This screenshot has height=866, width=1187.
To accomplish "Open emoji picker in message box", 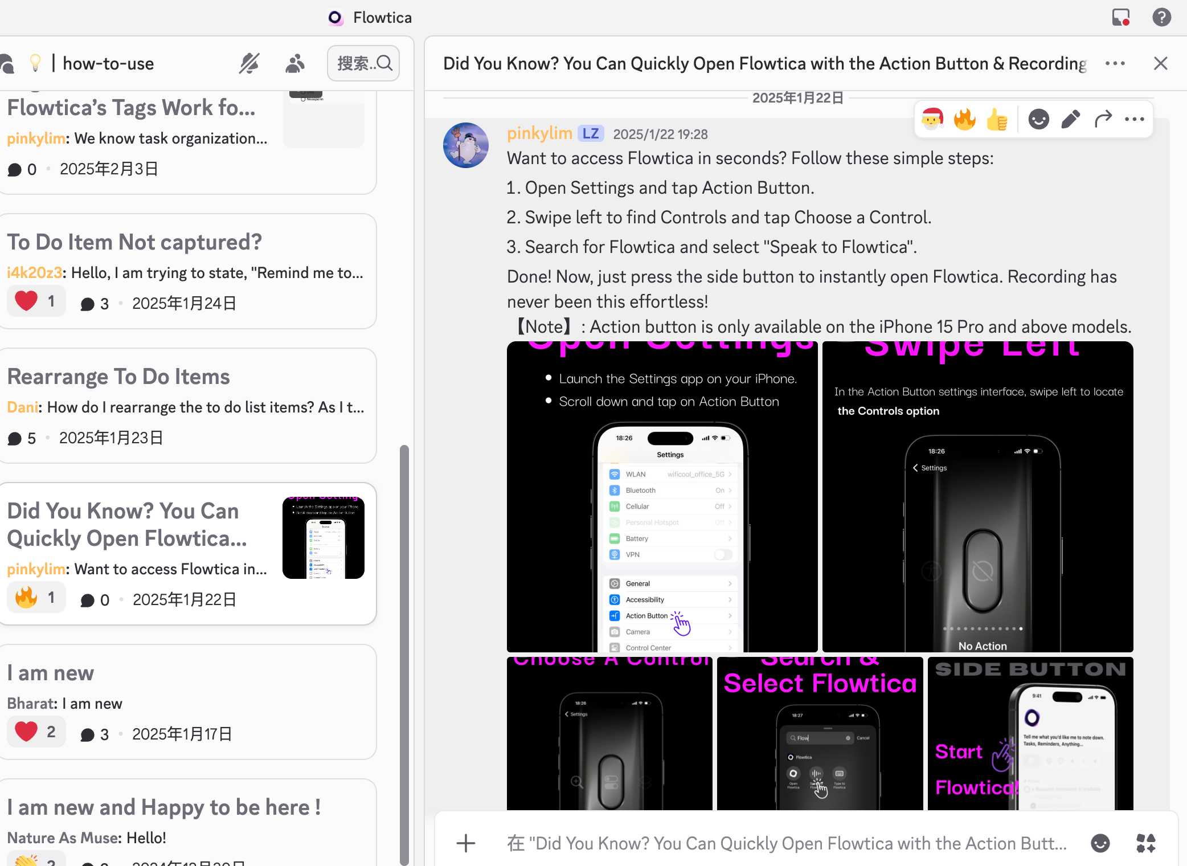I will tap(1100, 843).
